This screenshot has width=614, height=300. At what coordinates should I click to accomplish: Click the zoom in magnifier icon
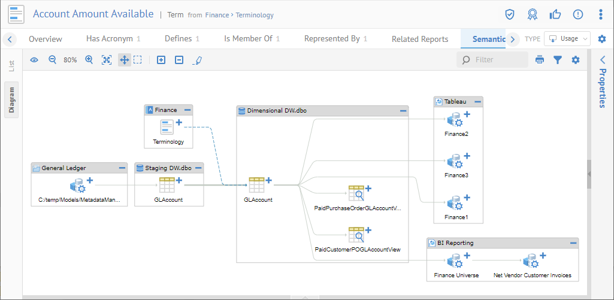[89, 60]
